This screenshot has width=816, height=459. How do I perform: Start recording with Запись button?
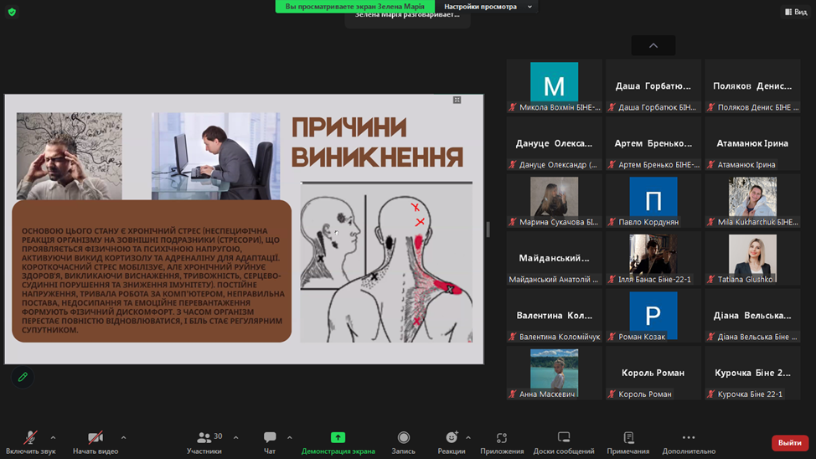(x=403, y=441)
